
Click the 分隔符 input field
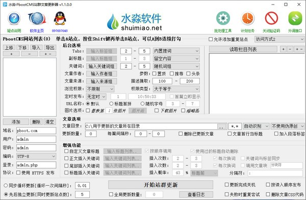click(x=275, y=173)
